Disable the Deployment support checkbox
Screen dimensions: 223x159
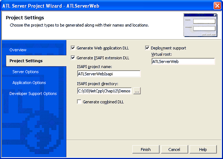pyautogui.click(x=148, y=48)
